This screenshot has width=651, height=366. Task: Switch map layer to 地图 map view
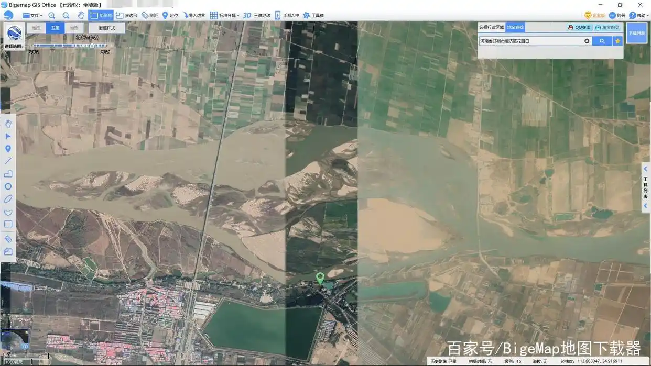tap(36, 28)
